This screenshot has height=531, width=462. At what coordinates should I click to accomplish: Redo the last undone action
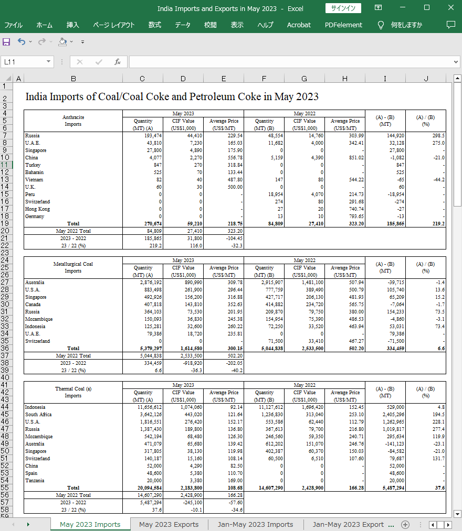click(41, 41)
